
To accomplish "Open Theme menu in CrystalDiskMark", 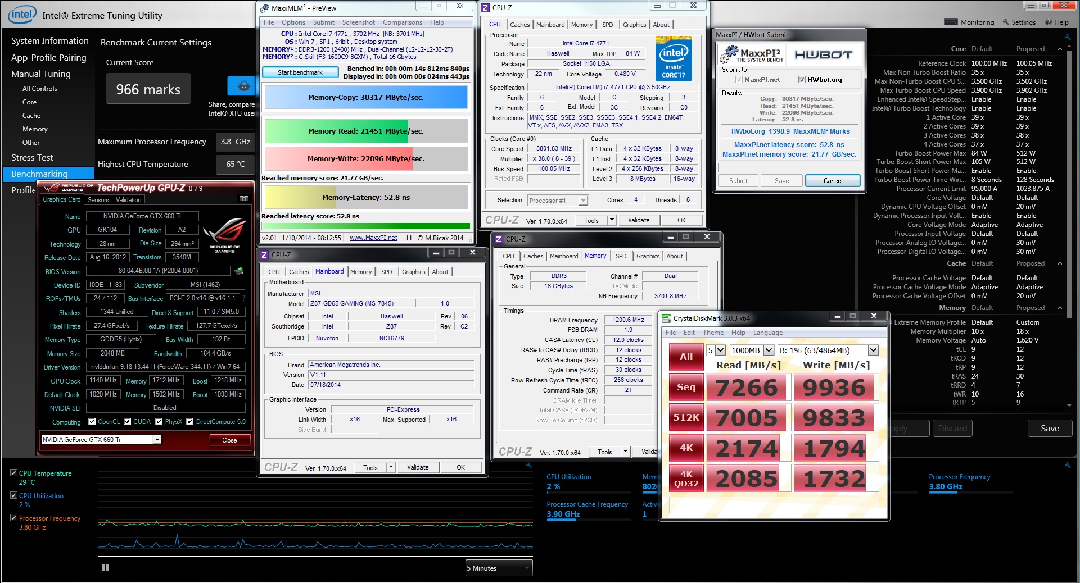I will pos(713,333).
